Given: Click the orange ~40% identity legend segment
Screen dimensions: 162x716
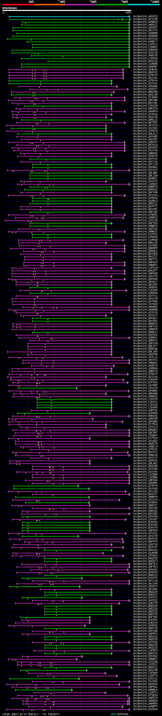Looking at the screenshot, I should click(x=50, y=5).
